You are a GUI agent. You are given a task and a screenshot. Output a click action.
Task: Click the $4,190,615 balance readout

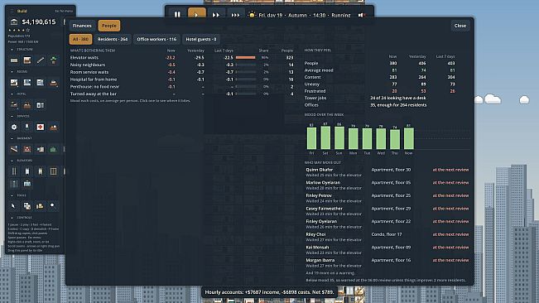pyautogui.click(x=39, y=22)
